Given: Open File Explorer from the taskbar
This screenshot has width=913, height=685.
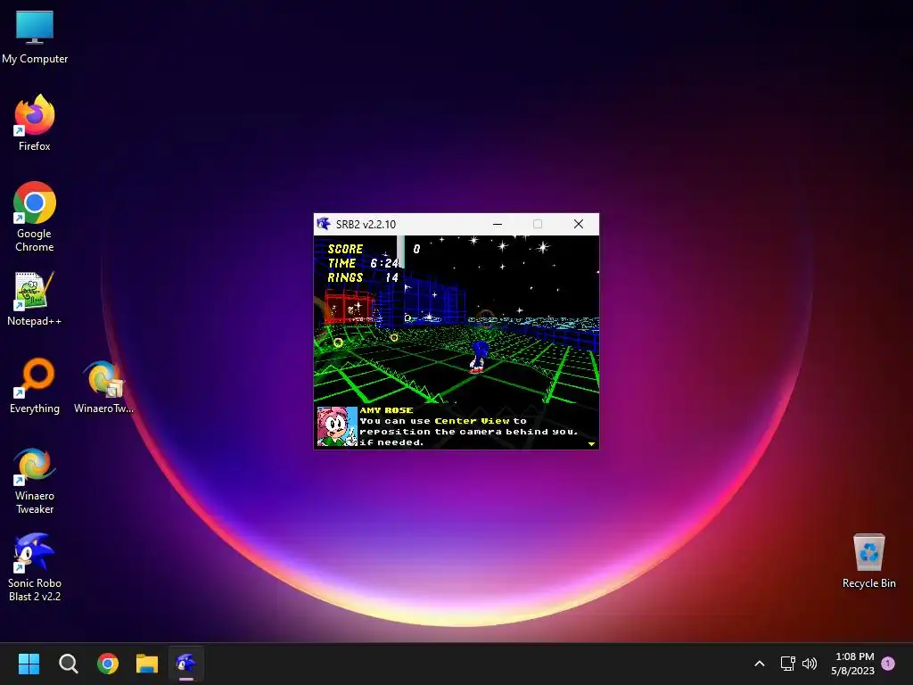Looking at the screenshot, I should pyautogui.click(x=147, y=664).
